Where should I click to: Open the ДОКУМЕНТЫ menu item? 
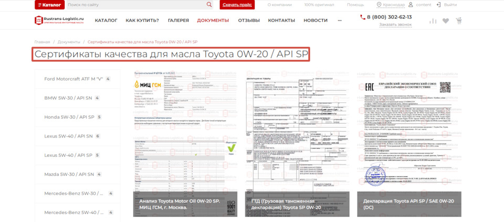[213, 20]
